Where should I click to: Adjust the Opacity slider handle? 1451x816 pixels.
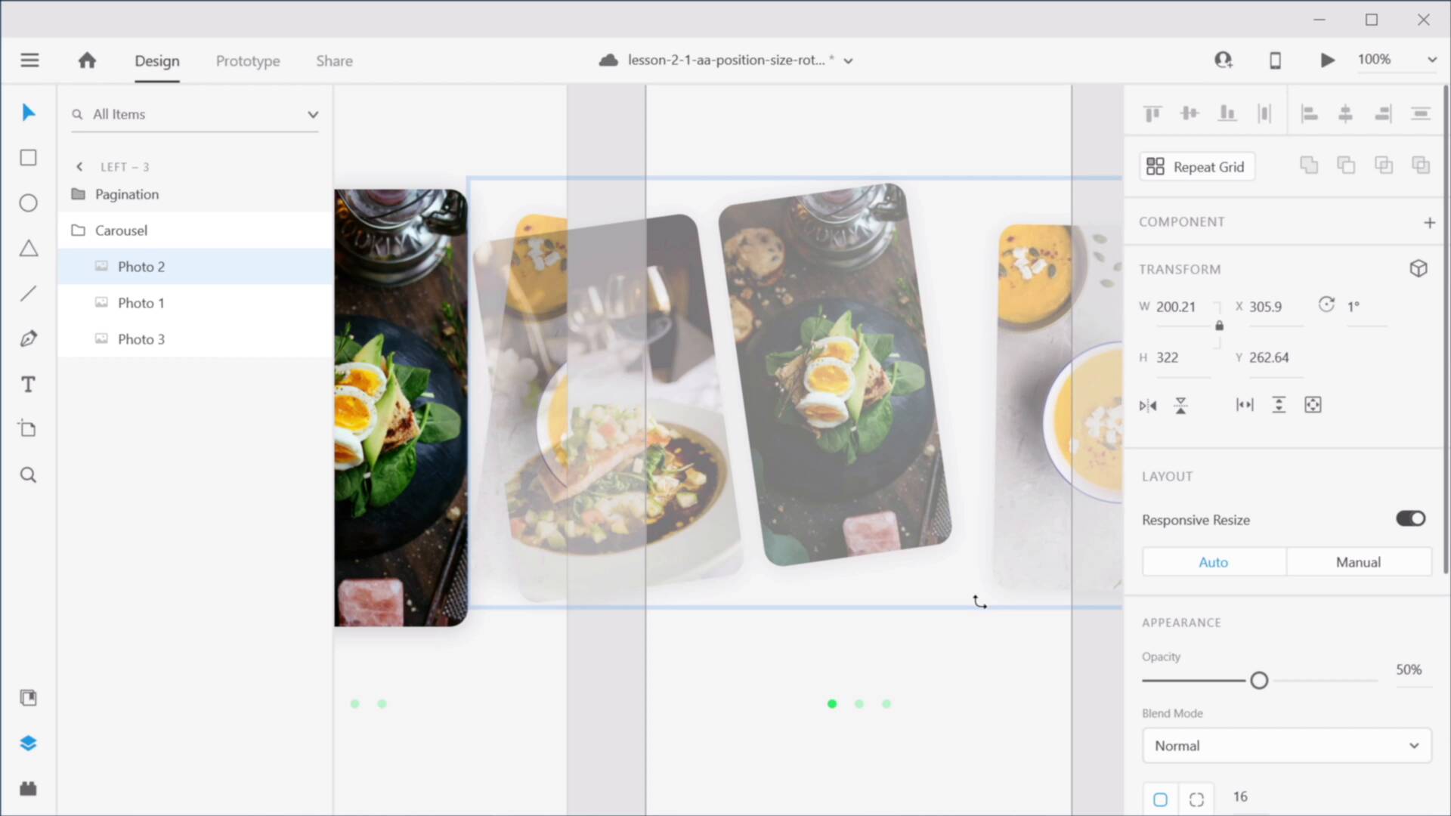1259,681
